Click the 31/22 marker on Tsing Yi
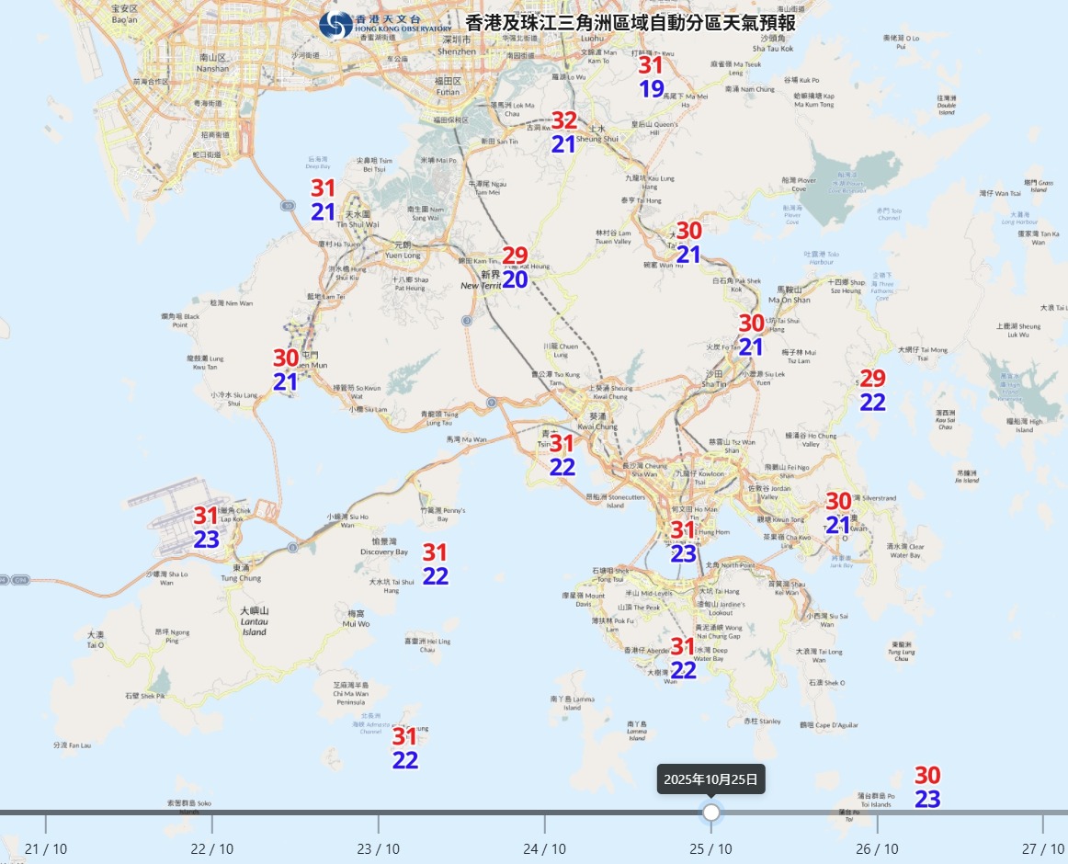This screenshot has width=1068, height=864. point(562,456)
